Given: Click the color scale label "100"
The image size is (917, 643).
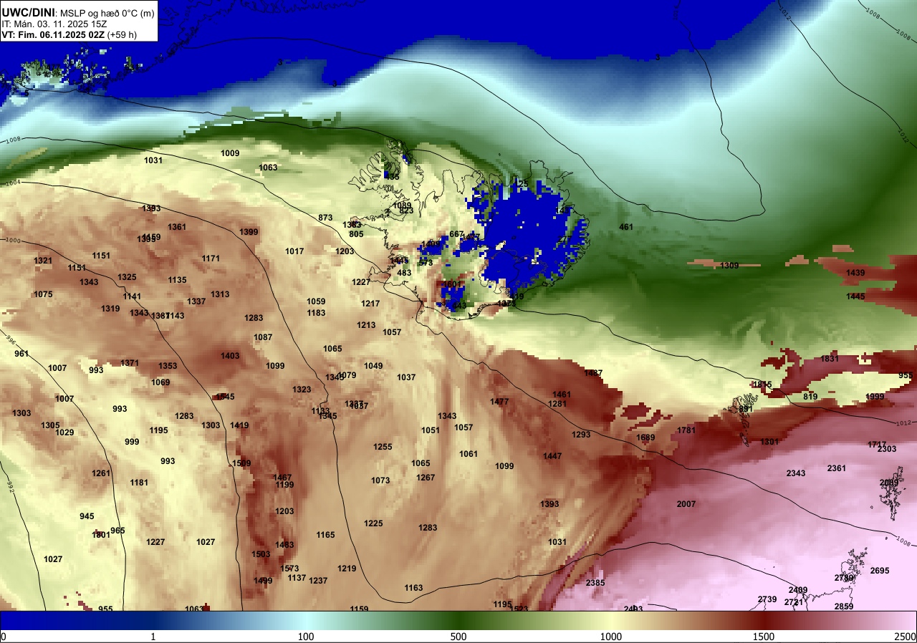Looking at the screenshot, I should coord(306,637).
